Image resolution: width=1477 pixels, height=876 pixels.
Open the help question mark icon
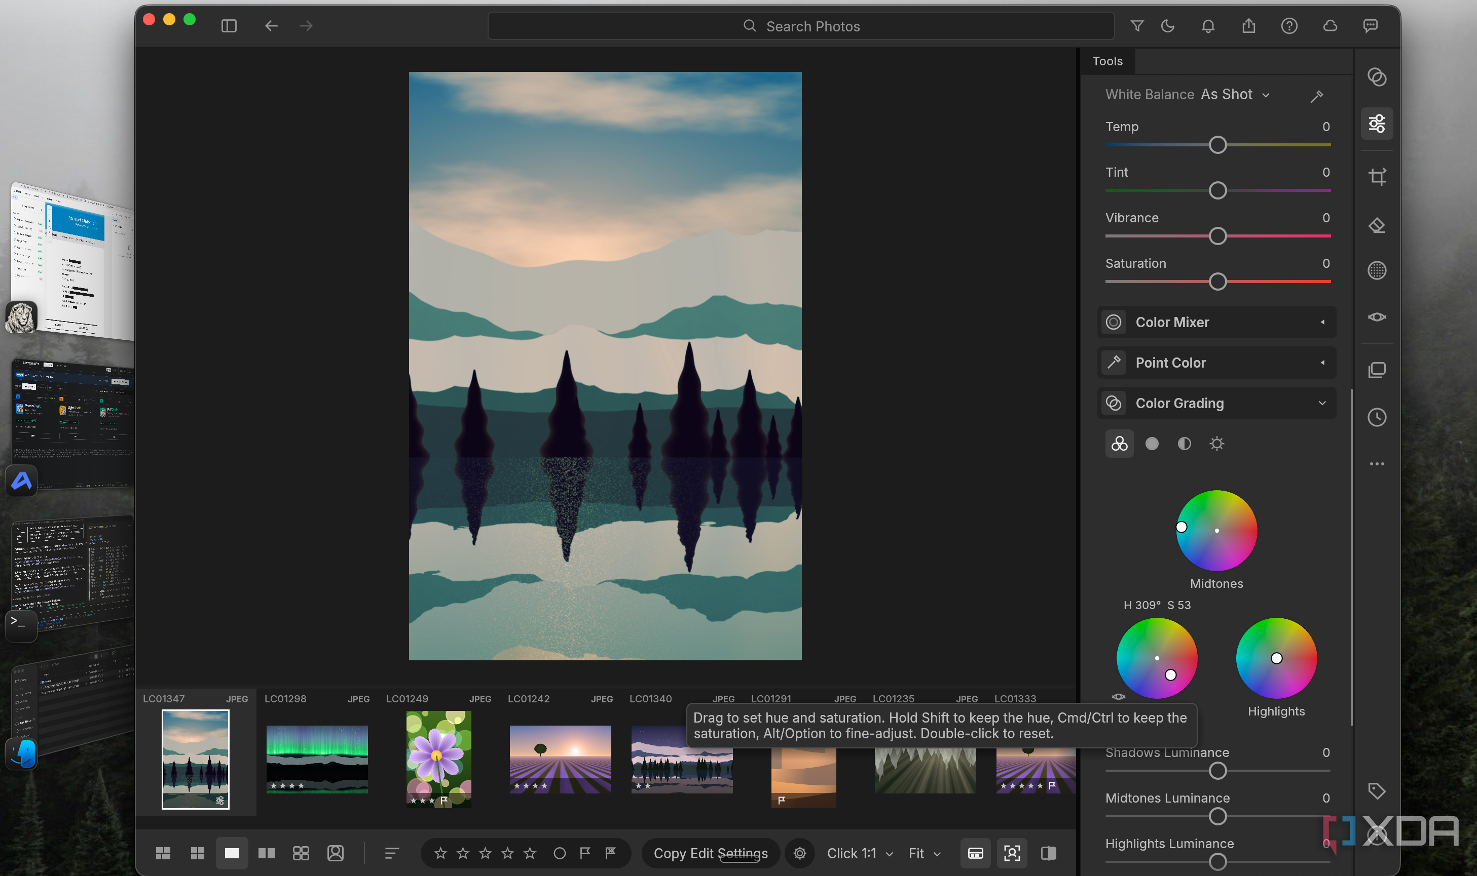click(x=1289, y=26)
